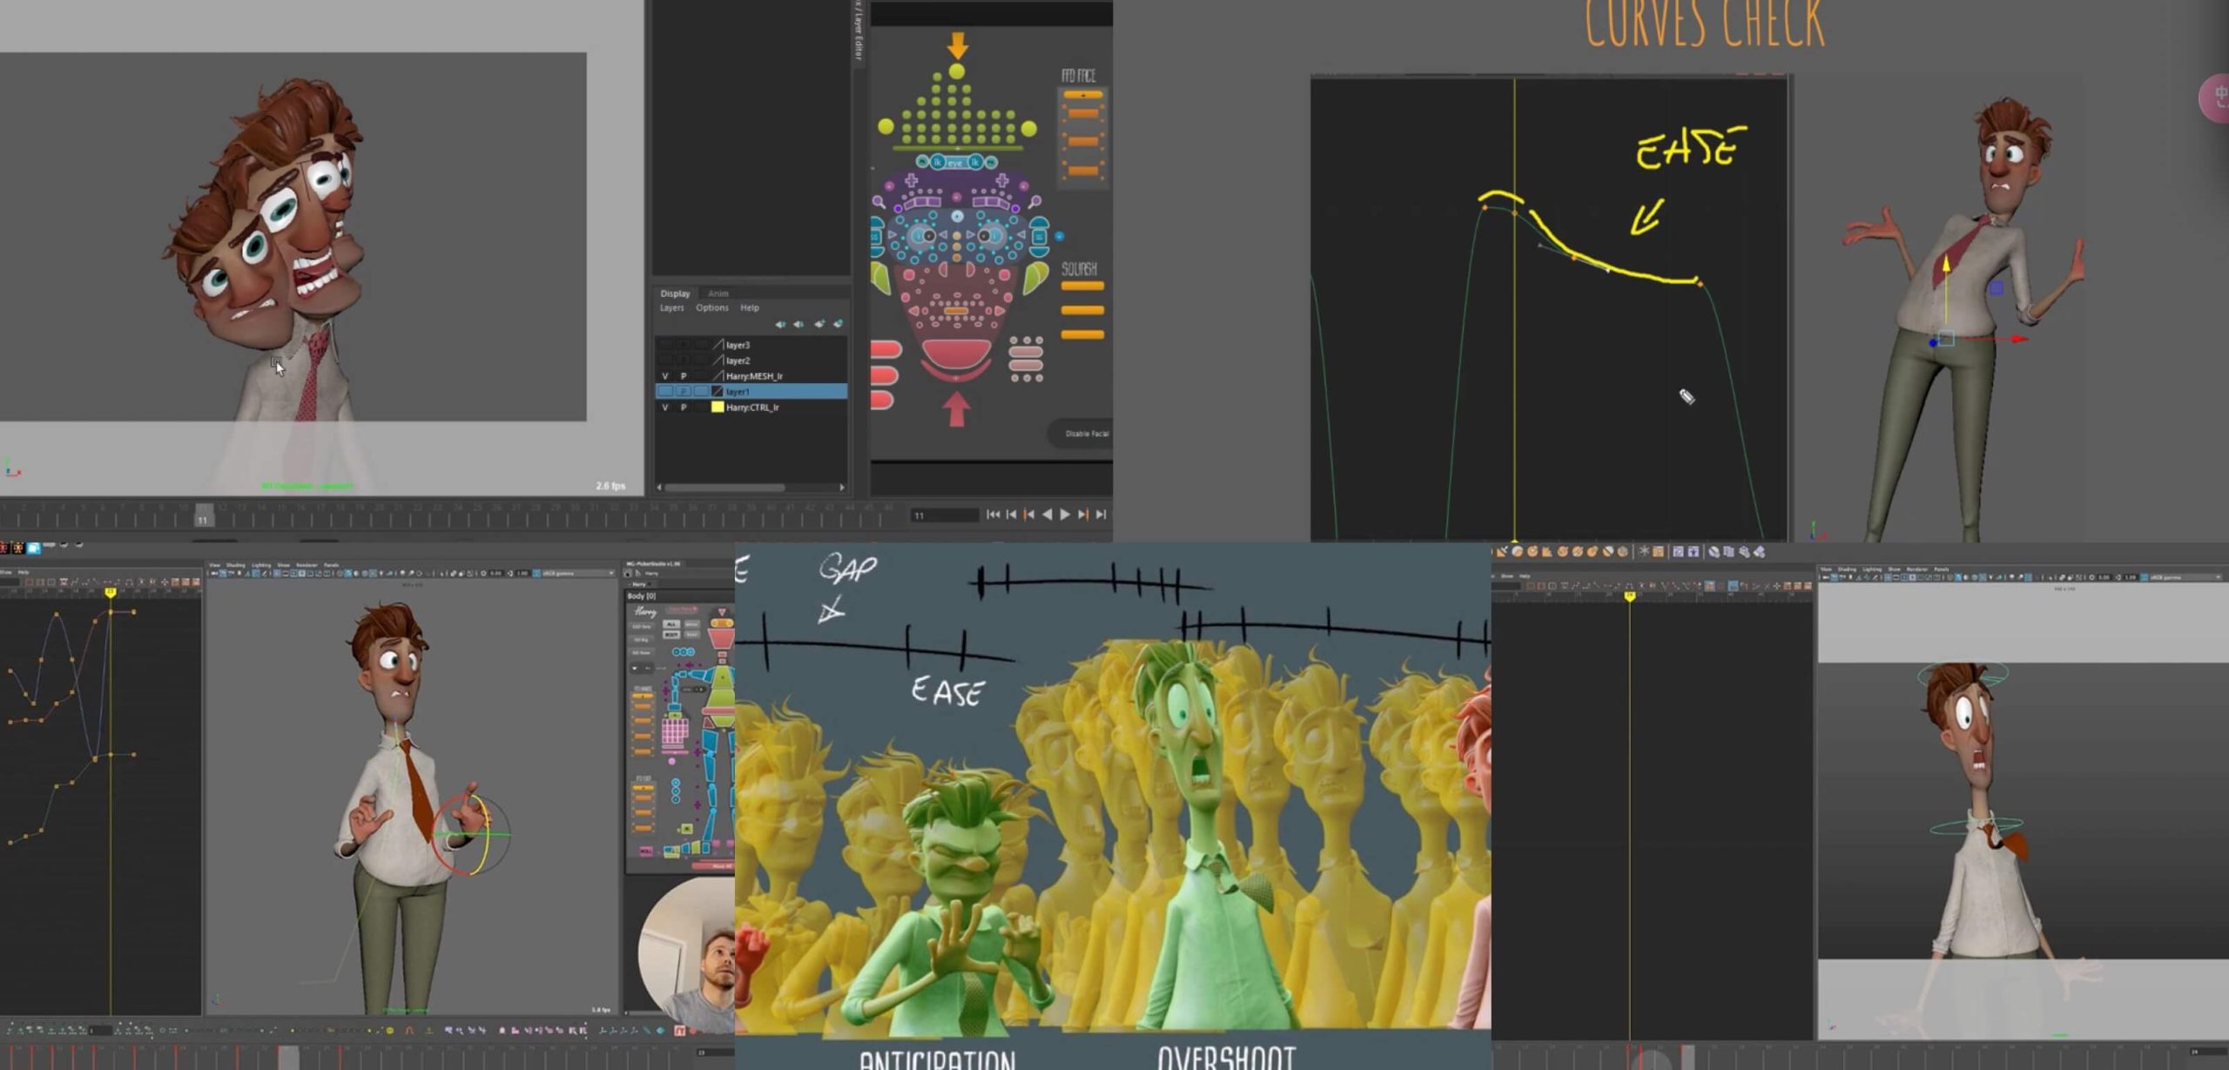Viewport: 2229px width, 1070px height.
Task: Toggle visibility box of layer1
Action: (665, 392)
